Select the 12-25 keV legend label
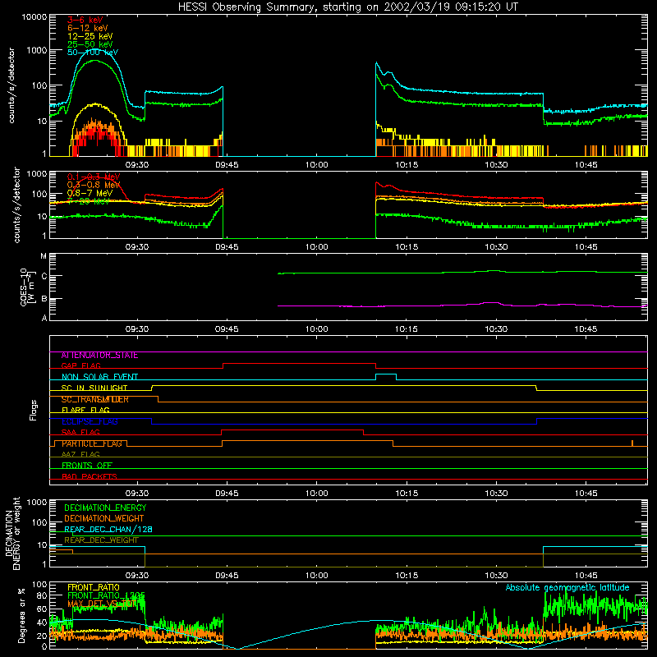This screenshot has height=657, width=657. pos(90,36)
